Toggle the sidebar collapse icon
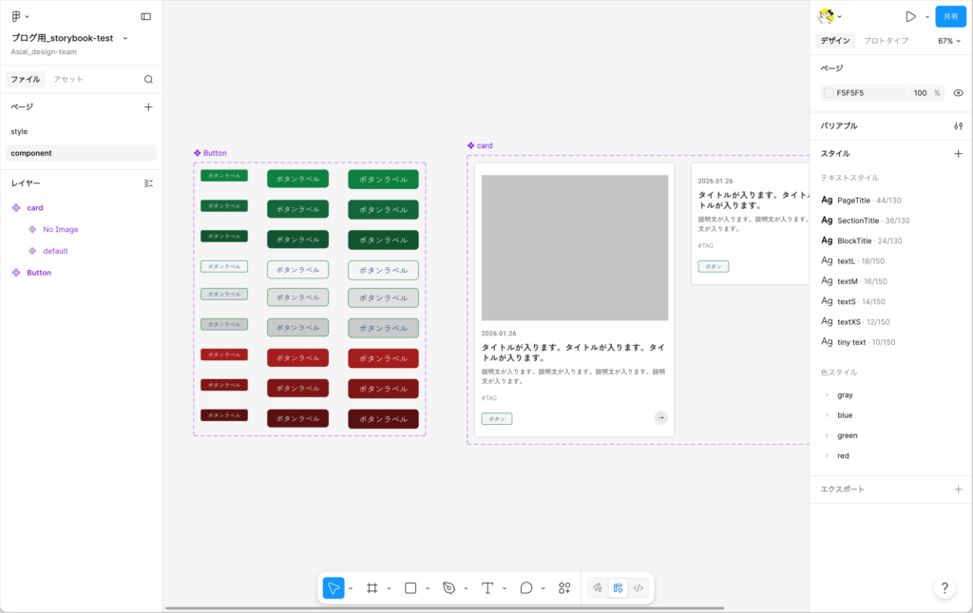 (145, 17)
